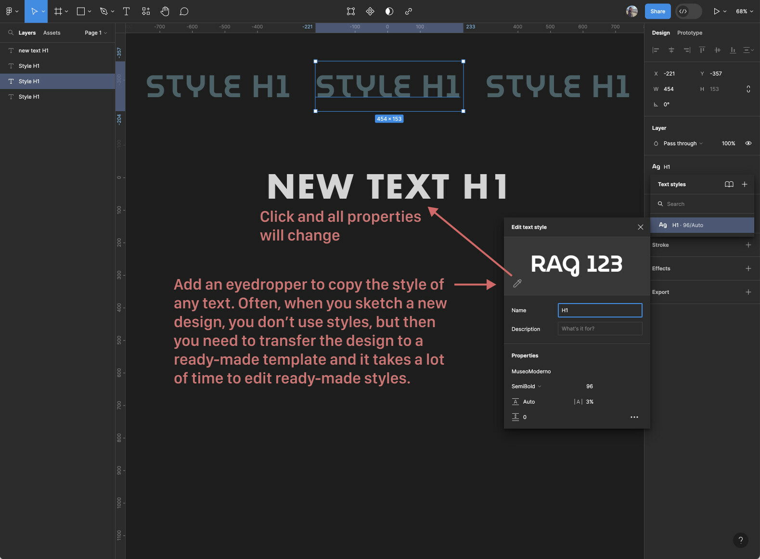This screenshot has height=559, width=760.
Task: Select the Frame tool
Action: point(58,11)
